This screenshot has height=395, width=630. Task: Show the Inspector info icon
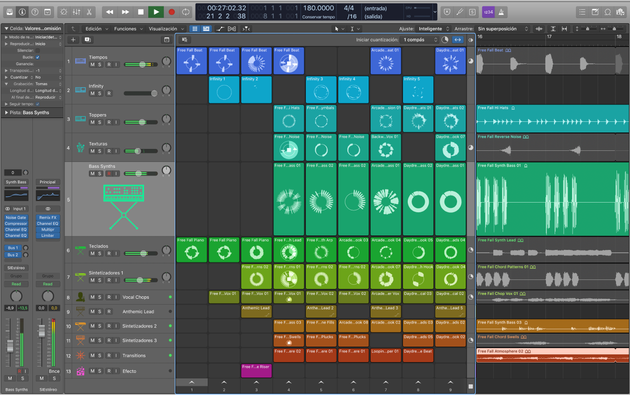click(22, 12)
